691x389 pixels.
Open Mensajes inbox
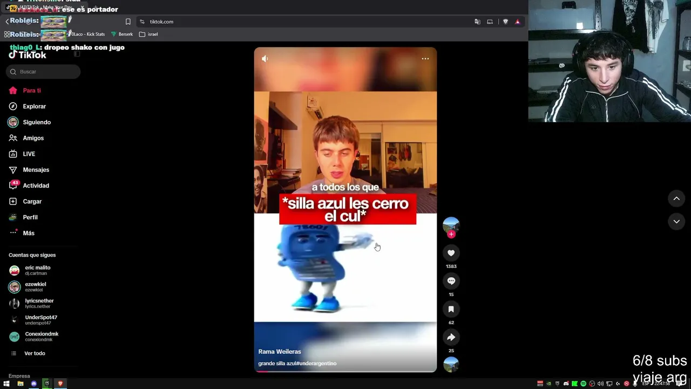pyautogui.click(x=29, y=170)
